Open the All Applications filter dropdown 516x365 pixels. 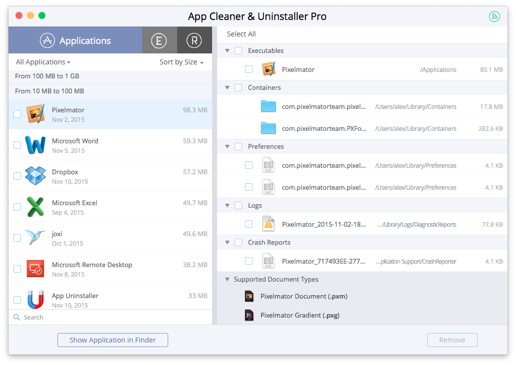[43, 61]
